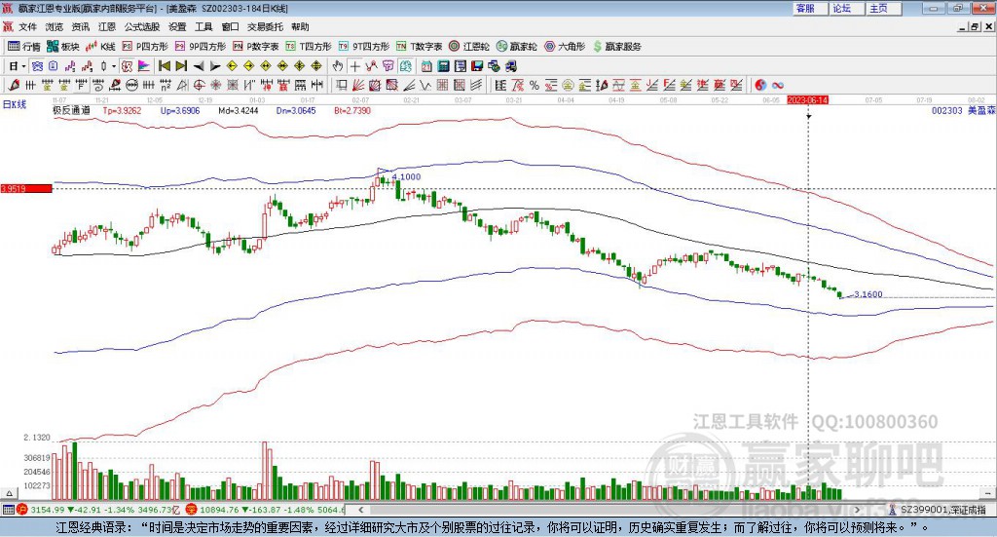Select the spiral drawing tool

tap(98, 85)
